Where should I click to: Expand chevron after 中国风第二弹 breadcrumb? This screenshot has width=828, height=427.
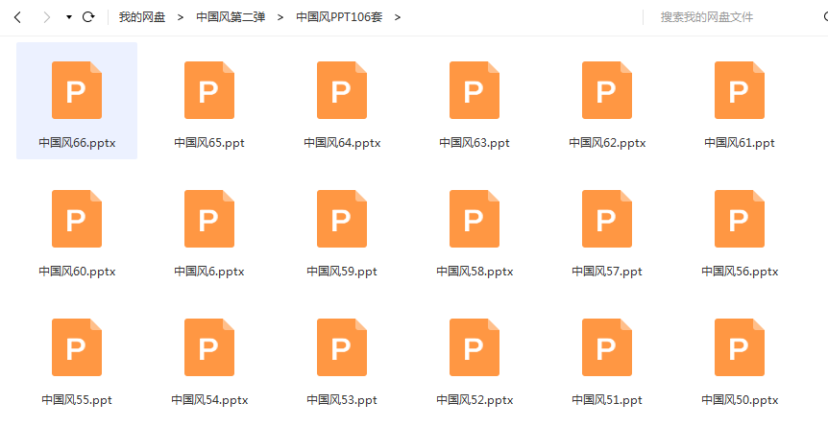tap(280, 17)
